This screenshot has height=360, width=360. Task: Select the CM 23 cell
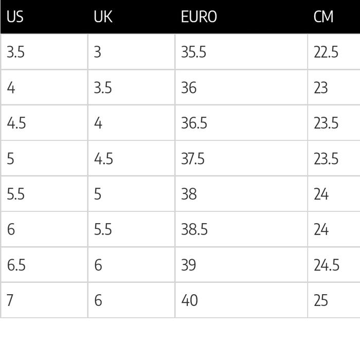tap(321, 88)
